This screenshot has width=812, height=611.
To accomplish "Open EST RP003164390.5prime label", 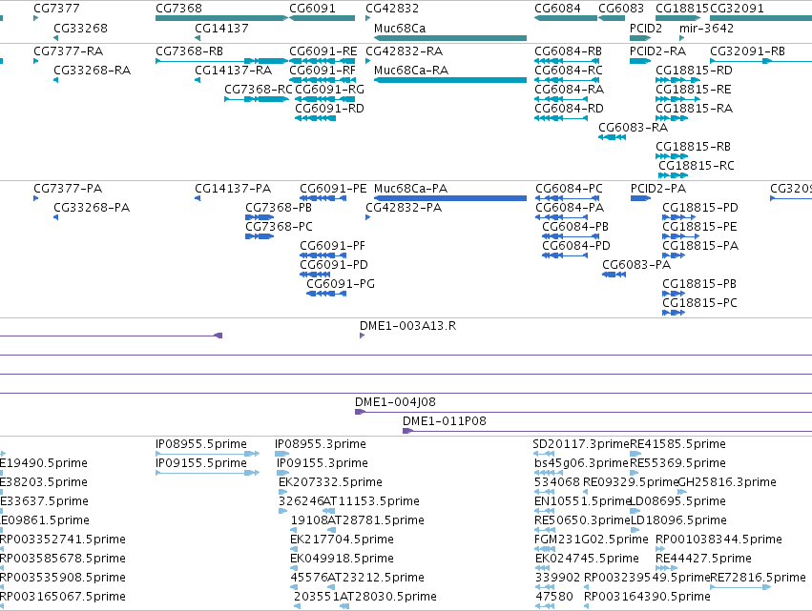I will coord(647,597).
